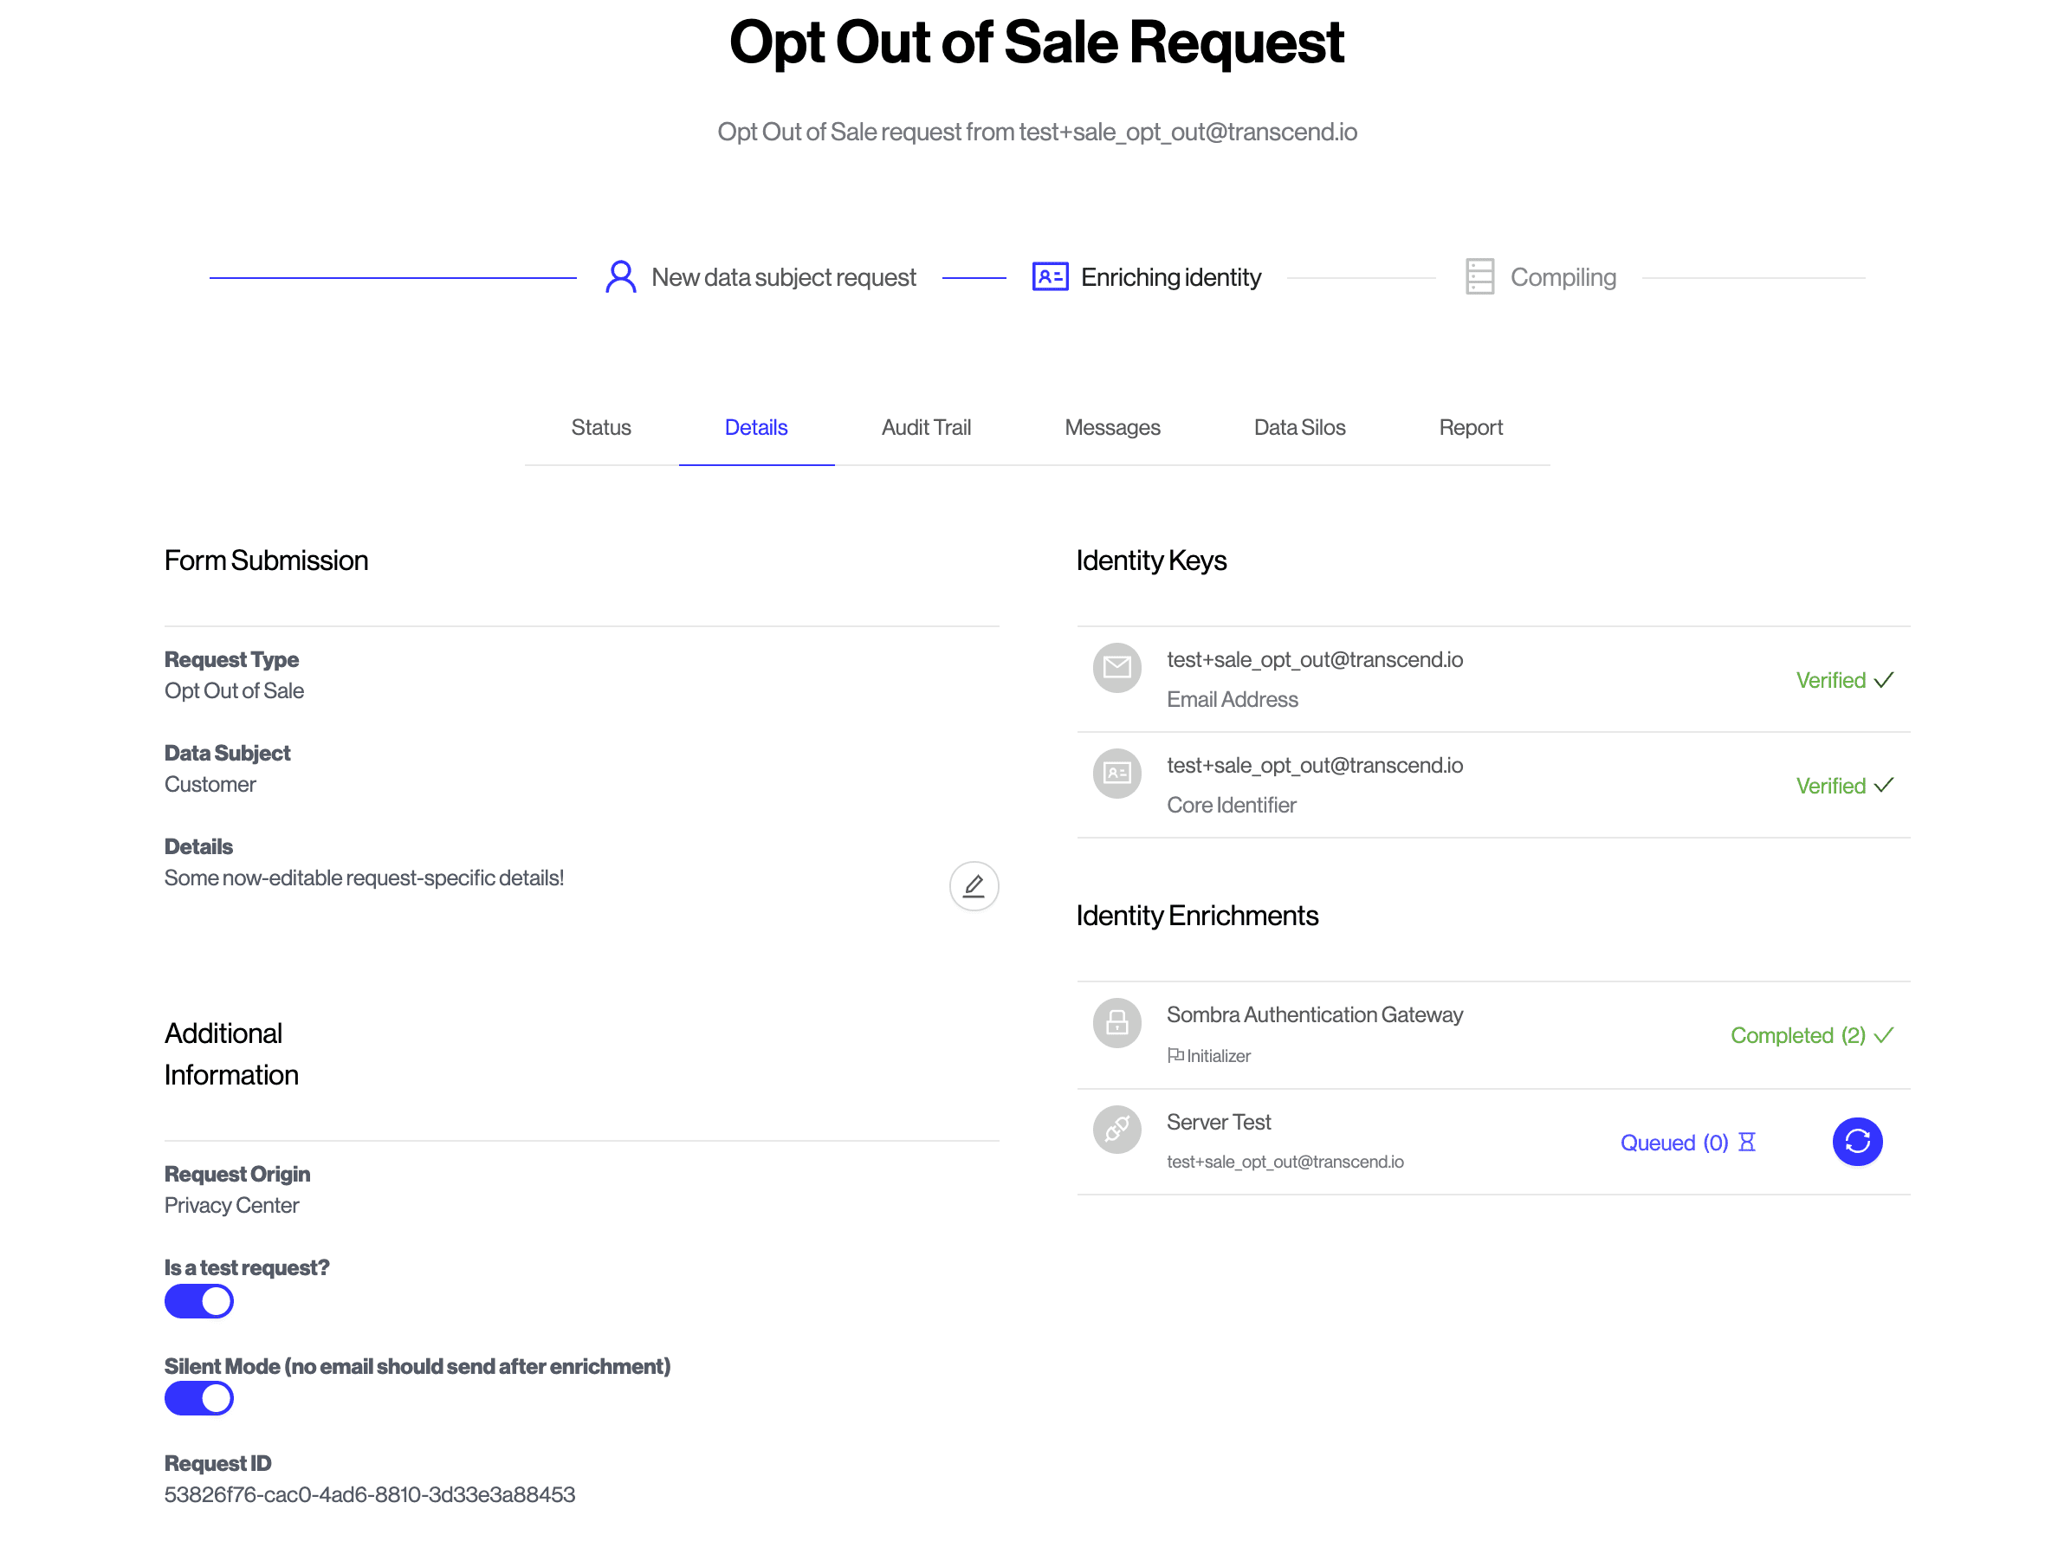Click the lock icon for Sombra Authentication Gateway
Screen dimensions: 2058x1561
(1116, 1023)
